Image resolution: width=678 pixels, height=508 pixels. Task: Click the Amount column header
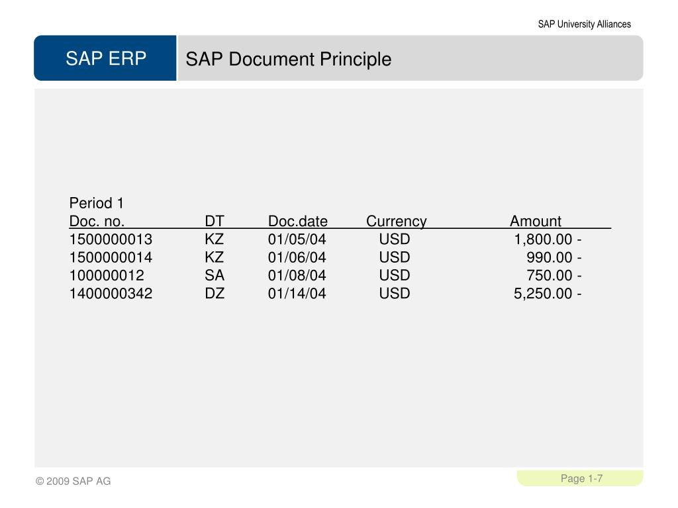click(x=535, y=221)
